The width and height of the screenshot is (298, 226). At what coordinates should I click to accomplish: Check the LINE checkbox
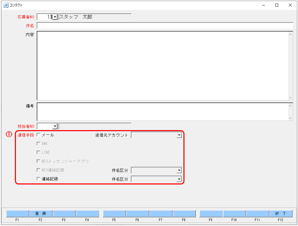click(38, 152)
